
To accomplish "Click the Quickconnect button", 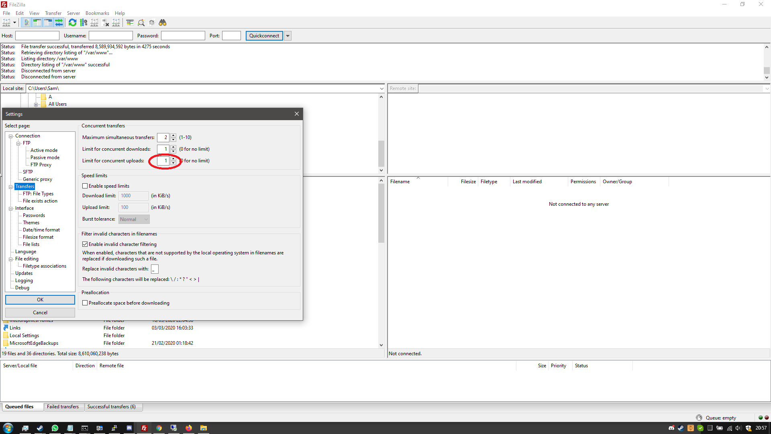I will coord(264,36).
